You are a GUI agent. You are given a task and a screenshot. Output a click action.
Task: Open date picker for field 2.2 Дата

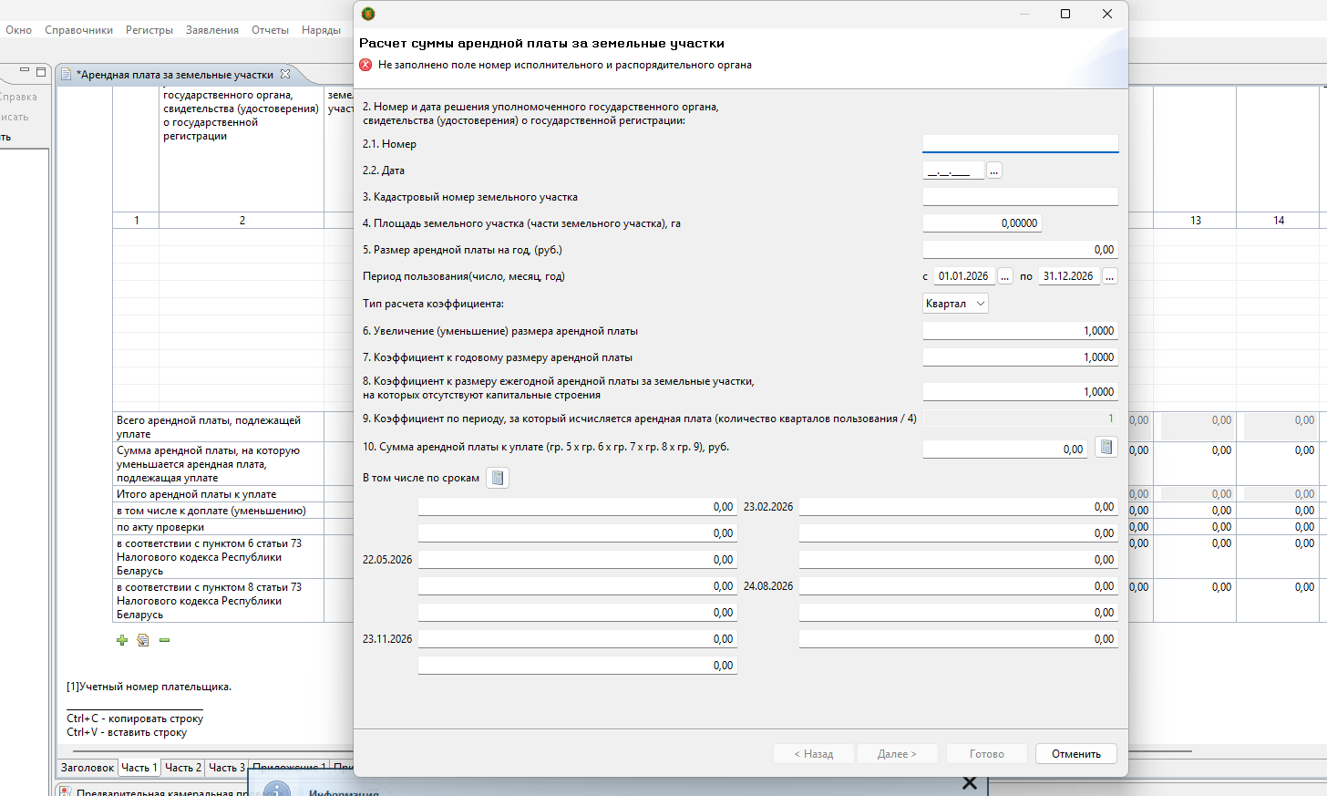pyautogui.click(x=994, y=171)
